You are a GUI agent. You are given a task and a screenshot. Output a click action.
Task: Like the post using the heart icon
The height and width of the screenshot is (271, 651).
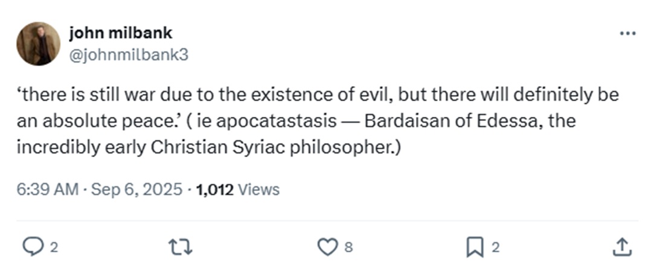(x=327, y=247)
